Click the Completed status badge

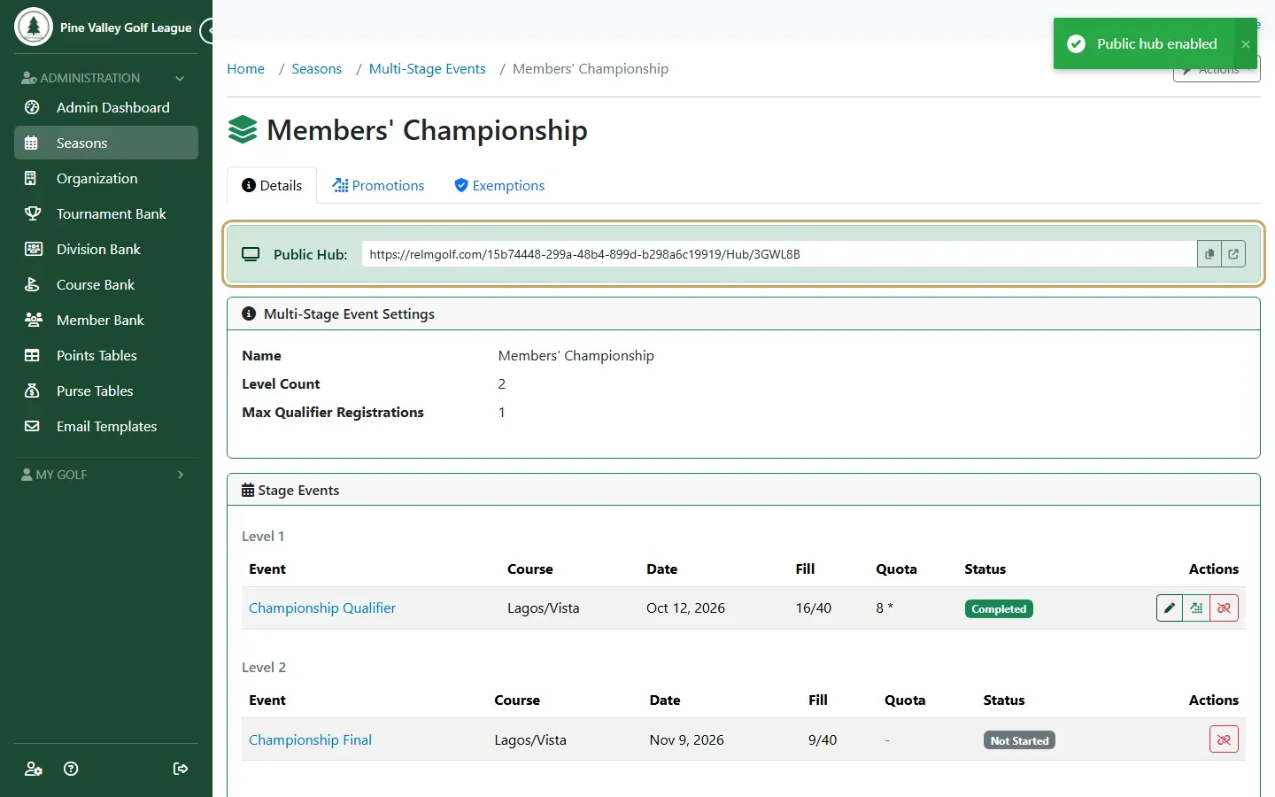point(999,609)
